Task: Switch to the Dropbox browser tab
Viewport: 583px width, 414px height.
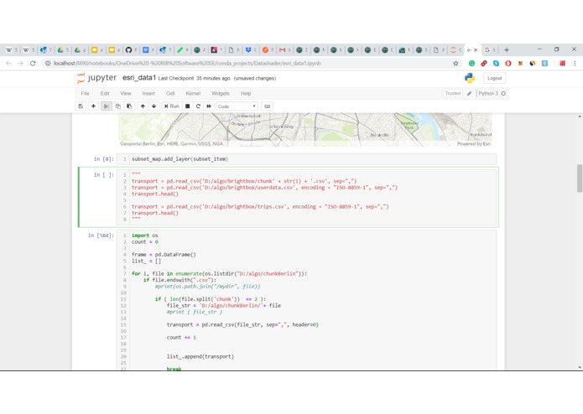Action: (x=248, y=49)
